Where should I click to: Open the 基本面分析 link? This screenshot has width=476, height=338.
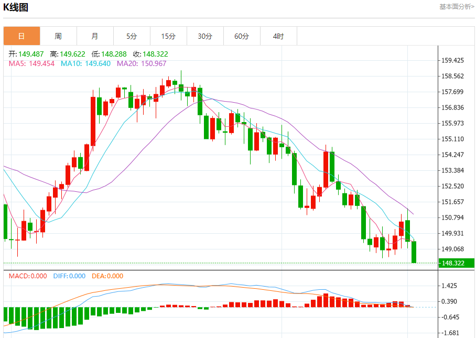tap(456, 7)
